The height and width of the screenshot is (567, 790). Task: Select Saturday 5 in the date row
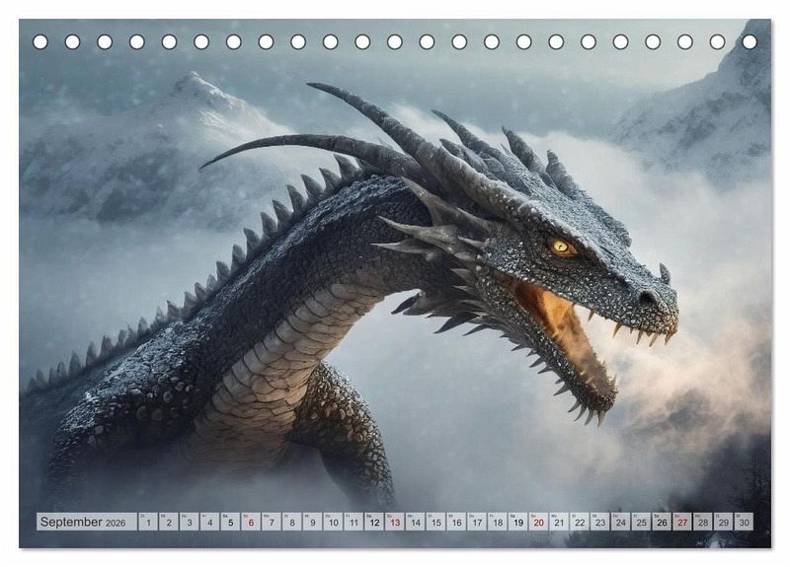pos(230,522)
